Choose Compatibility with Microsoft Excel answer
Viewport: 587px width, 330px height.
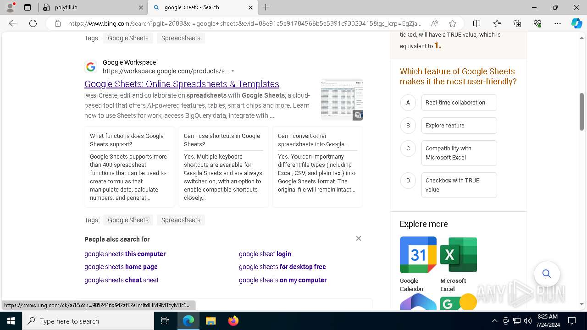(459, 153)
